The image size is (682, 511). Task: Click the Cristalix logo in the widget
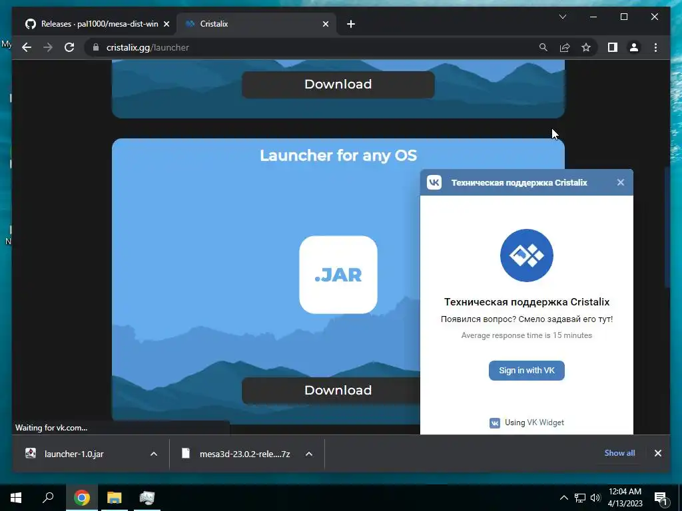(x=526, y=255)
